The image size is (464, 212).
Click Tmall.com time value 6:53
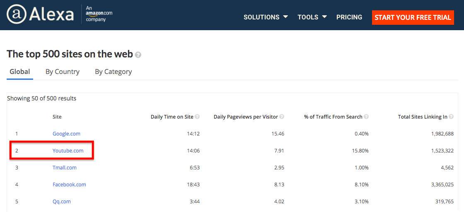(x=194, y=168)
